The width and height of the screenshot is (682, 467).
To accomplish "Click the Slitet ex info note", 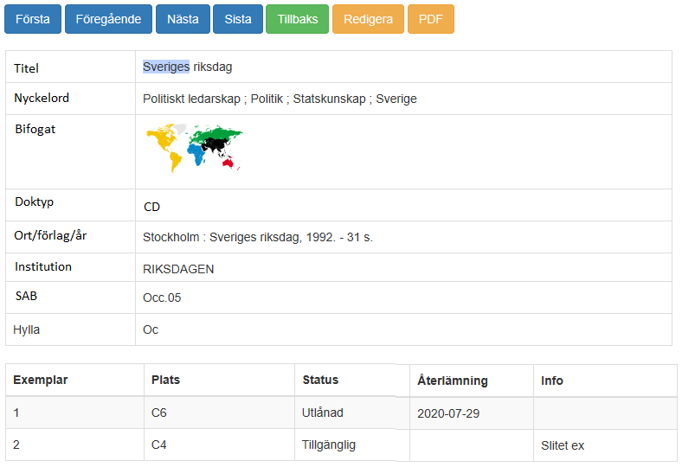I will coord(563,445).
